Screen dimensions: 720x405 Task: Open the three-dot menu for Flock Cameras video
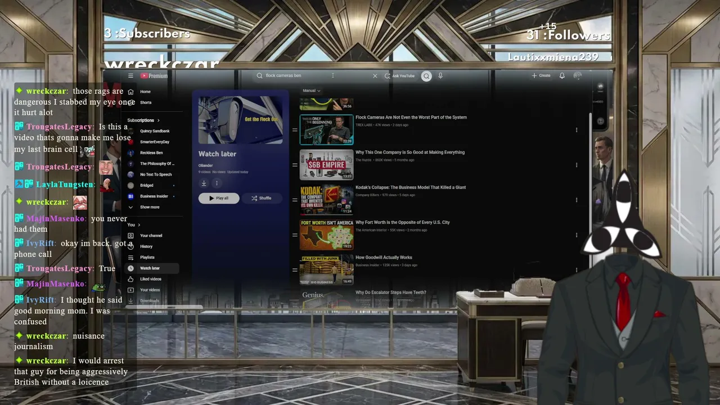pyautogui.click(x=577, y=130)
